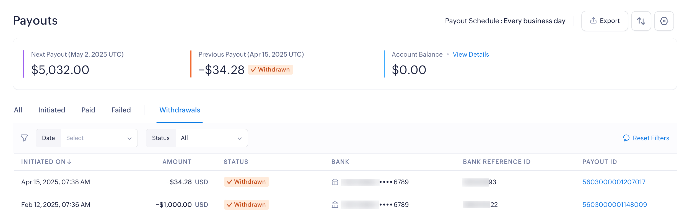Open payout ID 5603000001207017

(x=614, y=182)
